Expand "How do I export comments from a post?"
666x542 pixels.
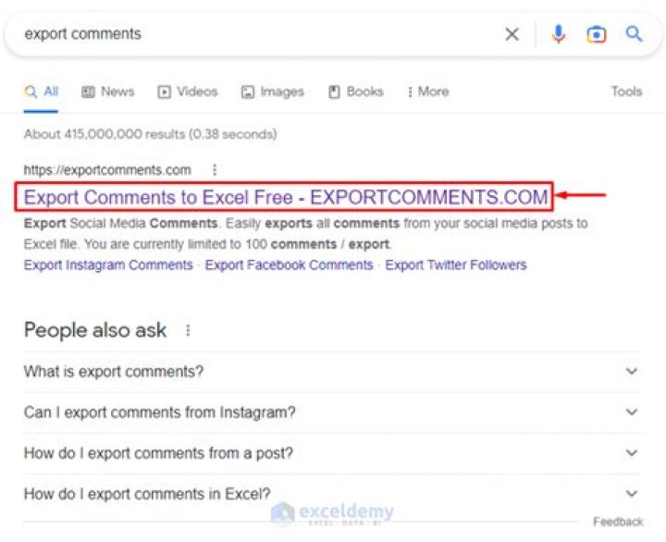[331, 453]
